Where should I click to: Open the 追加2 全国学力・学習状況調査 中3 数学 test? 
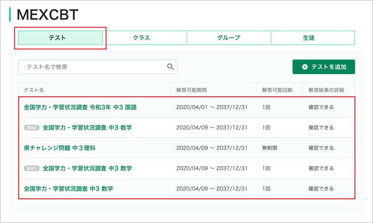coord(87,128)
